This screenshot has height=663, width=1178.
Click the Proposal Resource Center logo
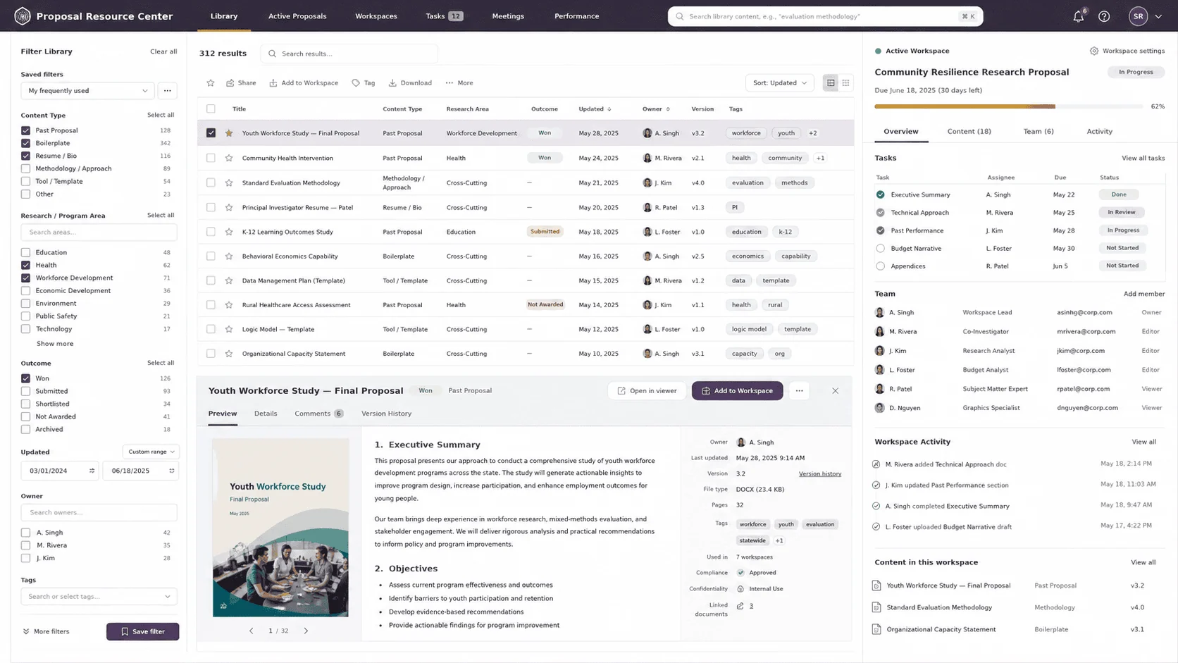pyautogui.click(x=23, y=16)
